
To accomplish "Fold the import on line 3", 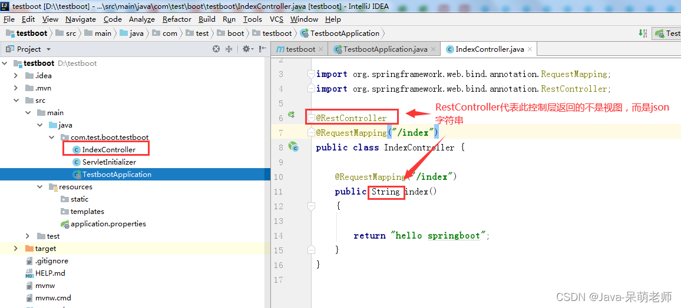I will [311, 74].
